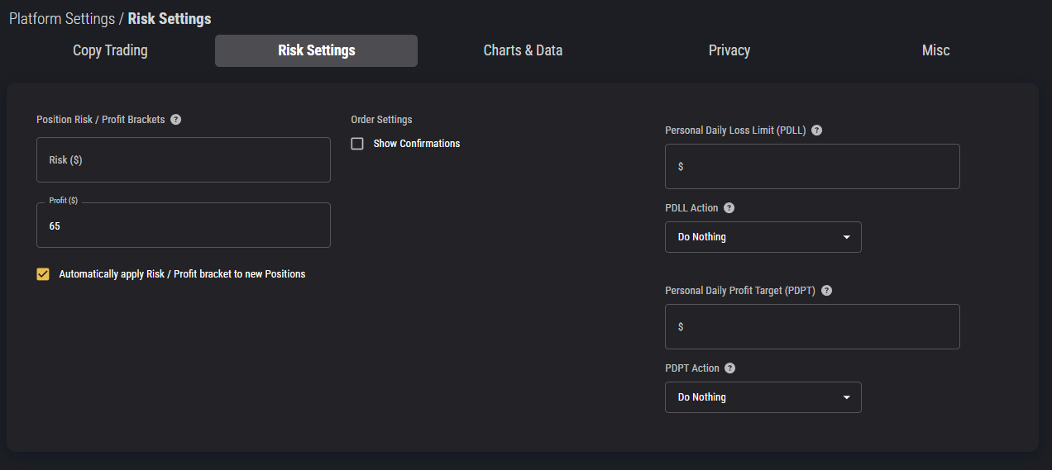The height and width of the screenshot is (470, 1052).
Task: Open help icon beside Personal Daily Profit Target
Action: click(x=826, y=291)
